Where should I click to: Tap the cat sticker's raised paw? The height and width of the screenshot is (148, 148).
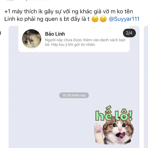point(98,128)
